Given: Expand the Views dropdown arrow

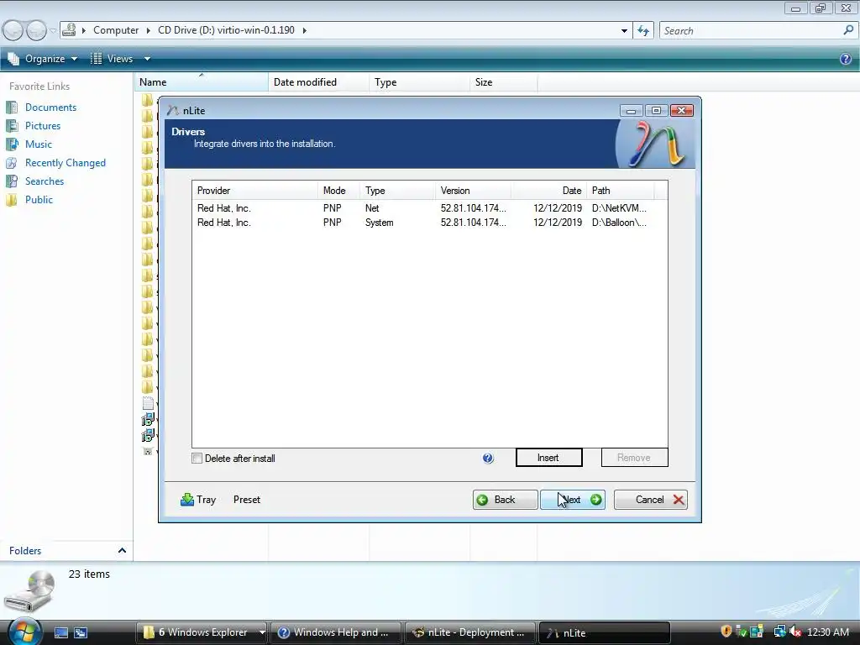Looking at the screenshot, I should [147, 59].
